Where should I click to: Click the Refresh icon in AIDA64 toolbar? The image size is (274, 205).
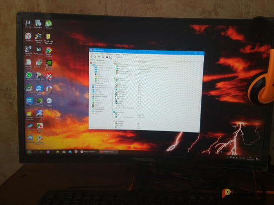coord(103,57)
